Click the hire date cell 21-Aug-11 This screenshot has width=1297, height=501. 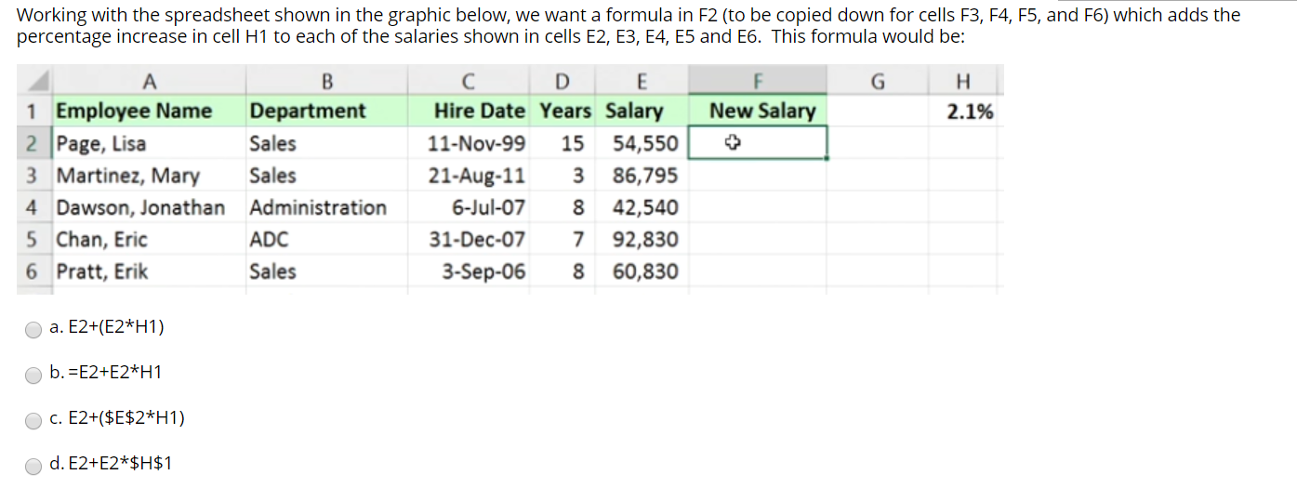(477, 176)
